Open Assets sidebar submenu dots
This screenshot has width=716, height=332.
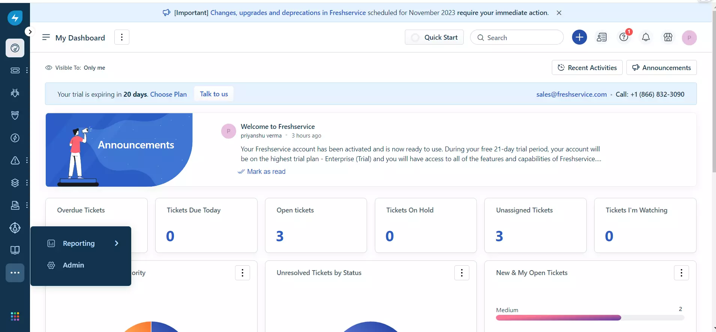(x=27, y=183)
